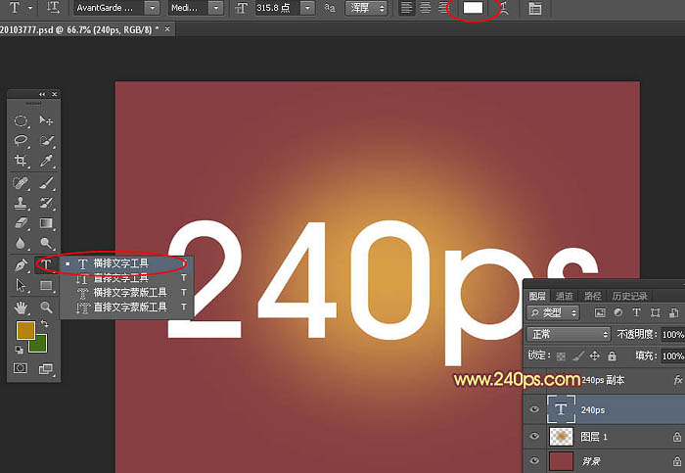685x473 pixels.
Task: Click the font size field showing 315.8
Action: [x=277, y=8]
